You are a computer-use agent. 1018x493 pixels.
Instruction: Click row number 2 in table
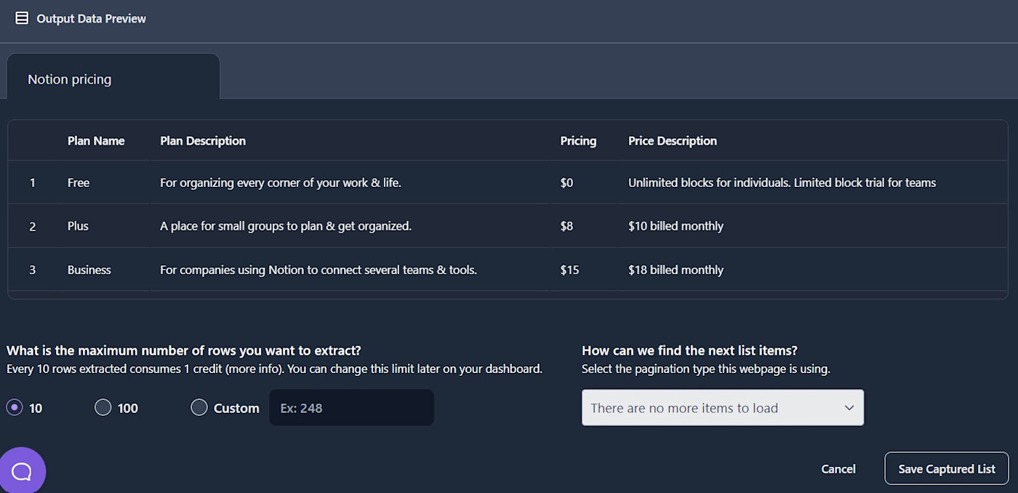(x=32, y=226)
